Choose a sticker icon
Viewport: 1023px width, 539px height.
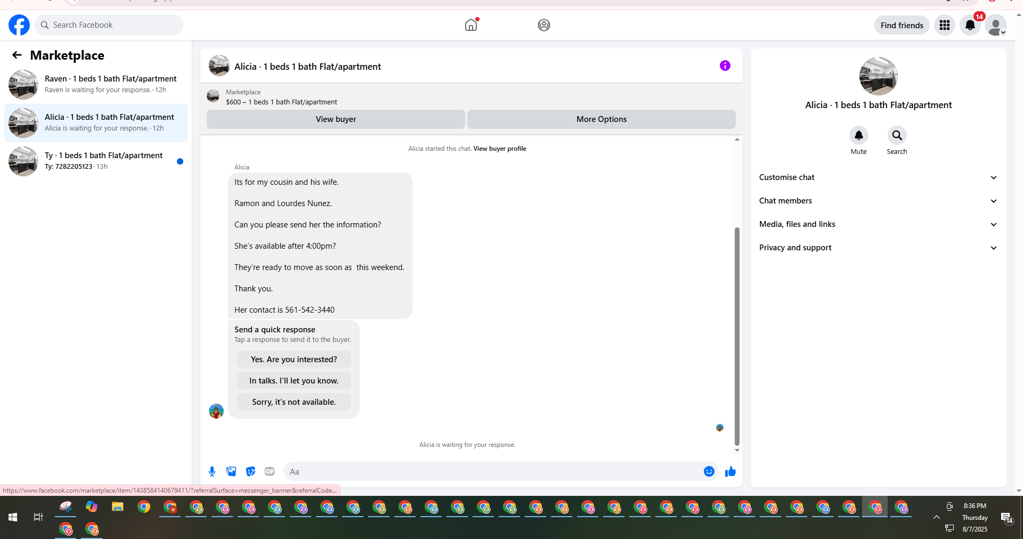250,471
